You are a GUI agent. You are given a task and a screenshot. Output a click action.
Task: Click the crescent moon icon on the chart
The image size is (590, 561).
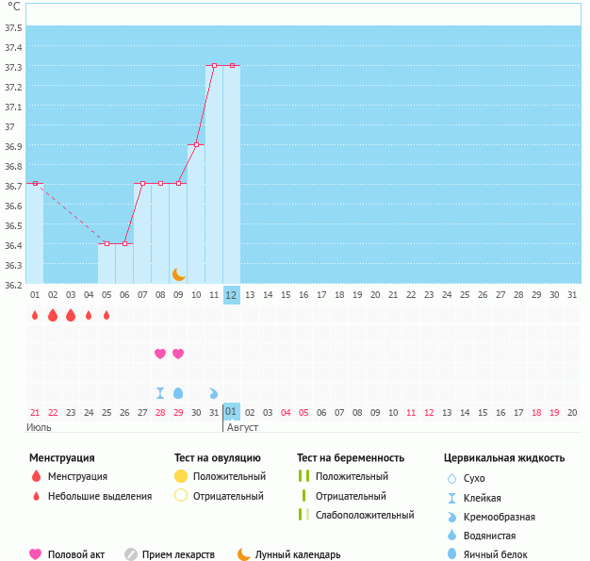click(178, 274)
